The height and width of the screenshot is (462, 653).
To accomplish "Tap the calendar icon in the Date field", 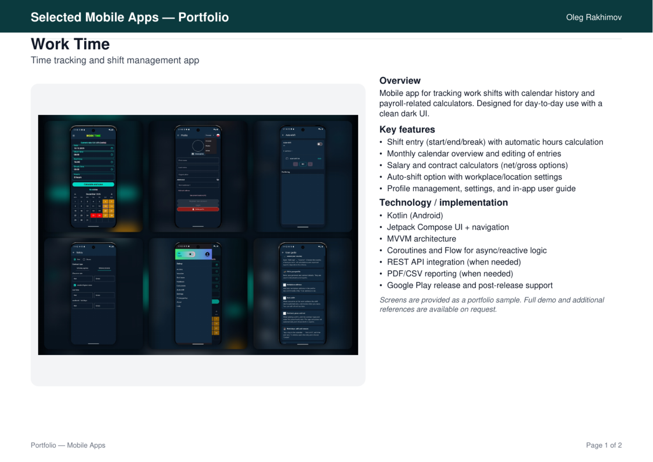I will 112,148.
